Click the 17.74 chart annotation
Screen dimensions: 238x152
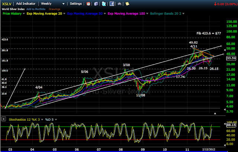coord(180,77)
